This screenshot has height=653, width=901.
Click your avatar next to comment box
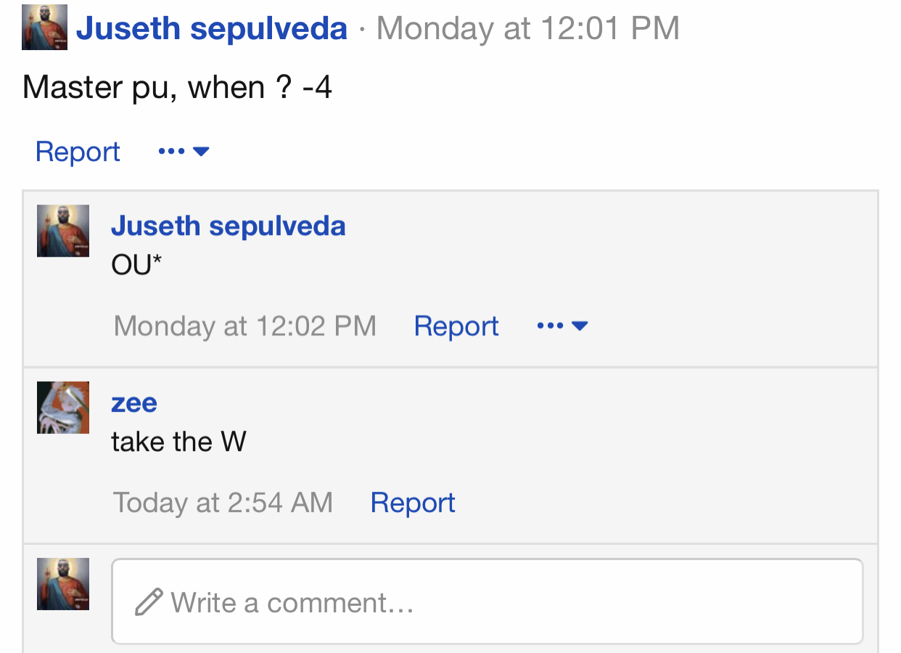[x=63, y=584]
